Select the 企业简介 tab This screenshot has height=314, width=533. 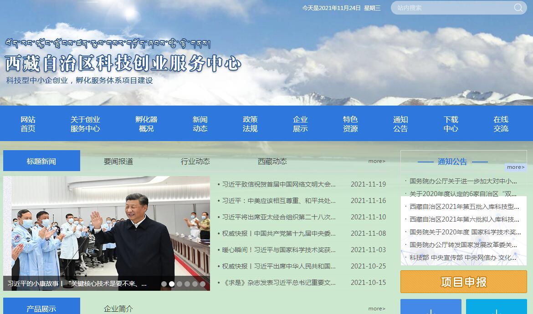point(118,309)
